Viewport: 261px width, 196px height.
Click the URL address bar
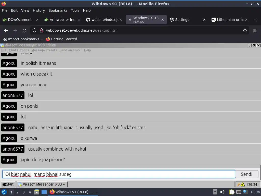[139, 31]
